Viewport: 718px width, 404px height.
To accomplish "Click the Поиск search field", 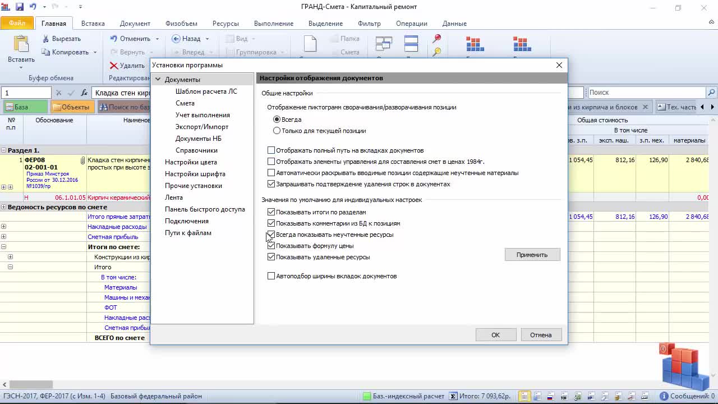I will click(646, 93).
